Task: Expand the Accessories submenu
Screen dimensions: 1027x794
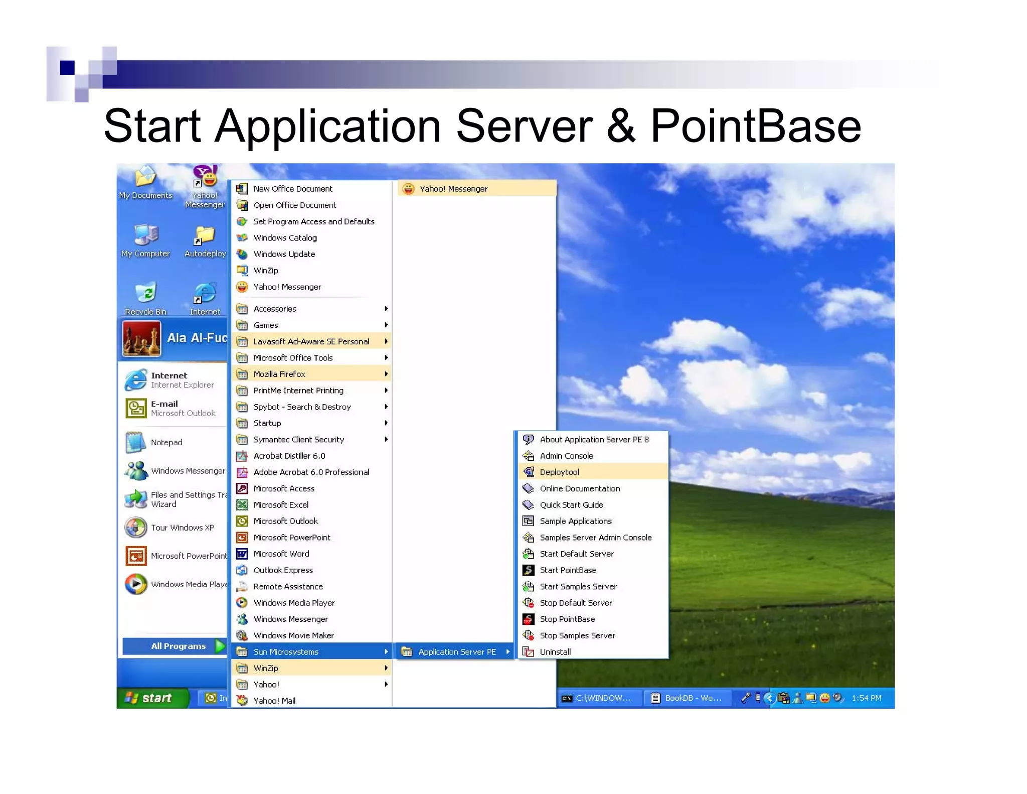Action: (311, 309)
